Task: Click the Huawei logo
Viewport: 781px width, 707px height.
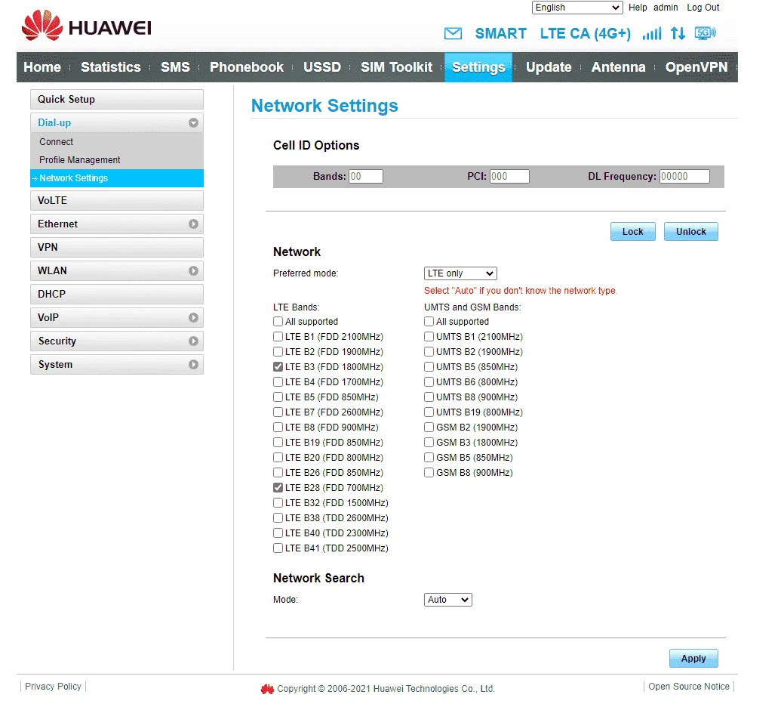Action: (x=87, y=26)
